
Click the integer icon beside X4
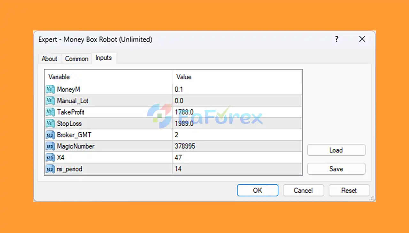coord(50,157)
